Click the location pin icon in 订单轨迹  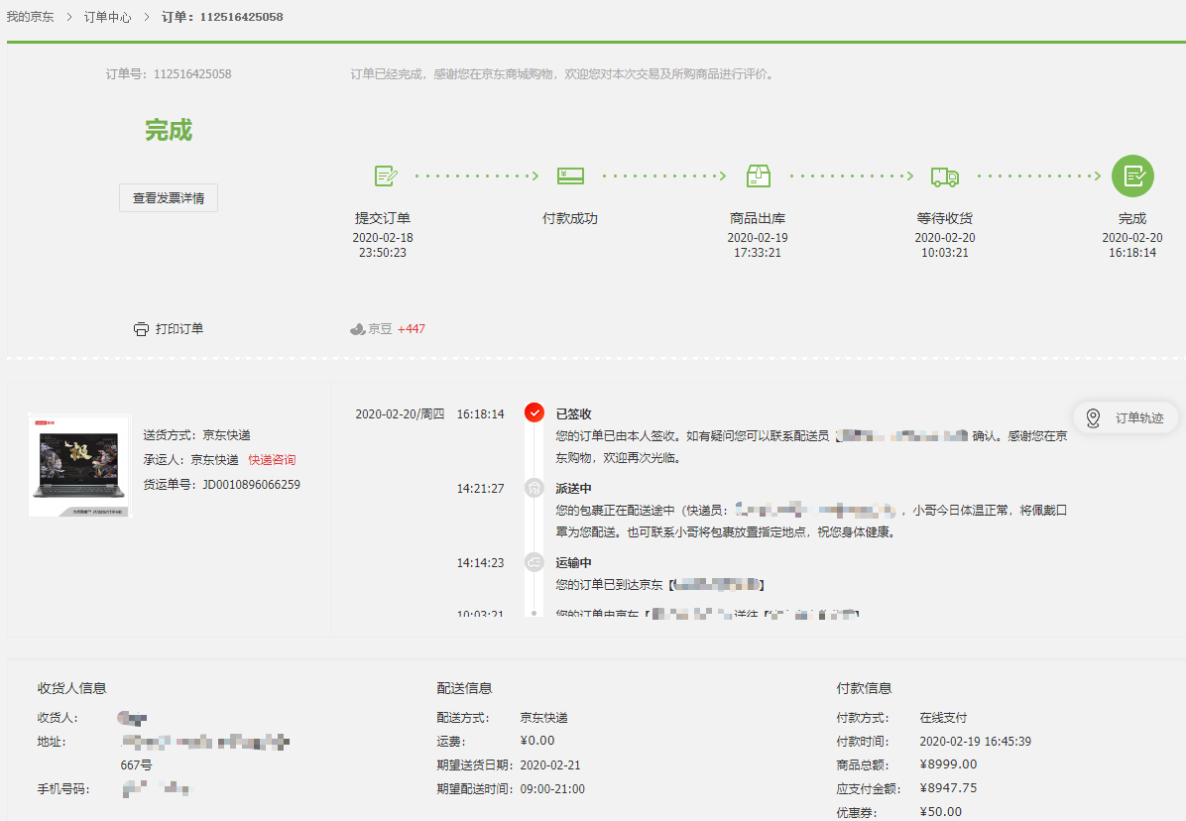click(x=1093, y=418)
